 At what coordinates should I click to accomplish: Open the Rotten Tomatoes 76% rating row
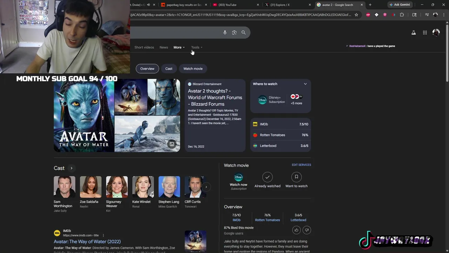pos(281,135)
